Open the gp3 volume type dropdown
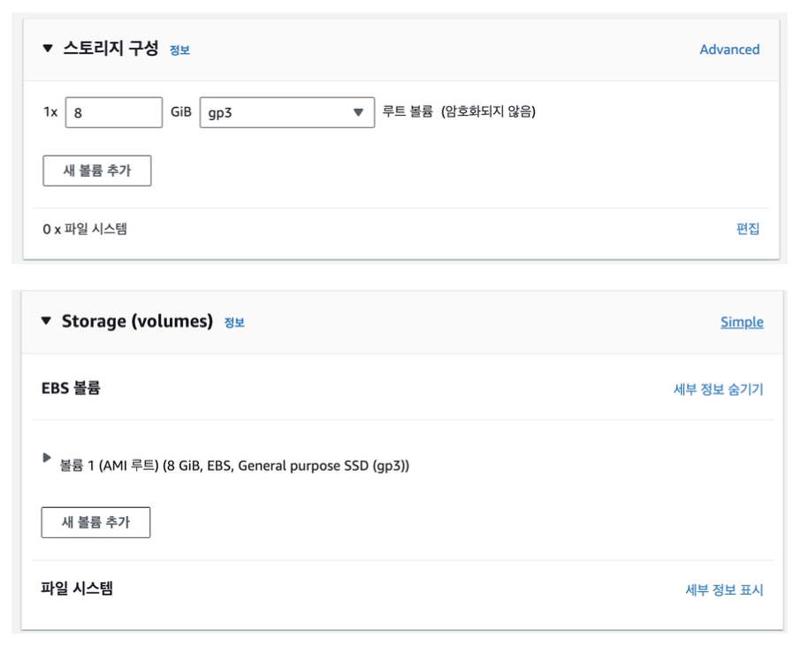The image size is (801, 645). 286,112
